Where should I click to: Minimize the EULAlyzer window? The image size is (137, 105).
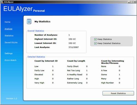pos(129,2)
